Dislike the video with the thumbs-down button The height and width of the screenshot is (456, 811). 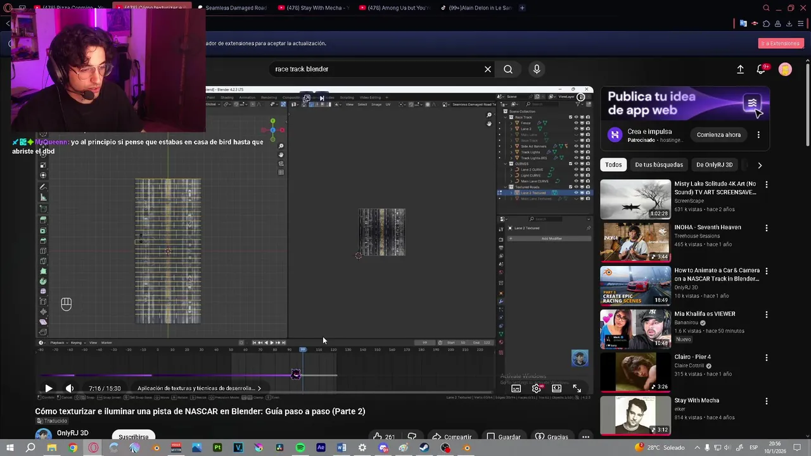[412, 436]
